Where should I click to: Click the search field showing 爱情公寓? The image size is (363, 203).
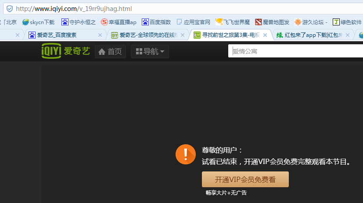[x=294, y=51]
